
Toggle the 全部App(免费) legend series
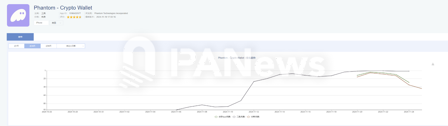(223, 117)
